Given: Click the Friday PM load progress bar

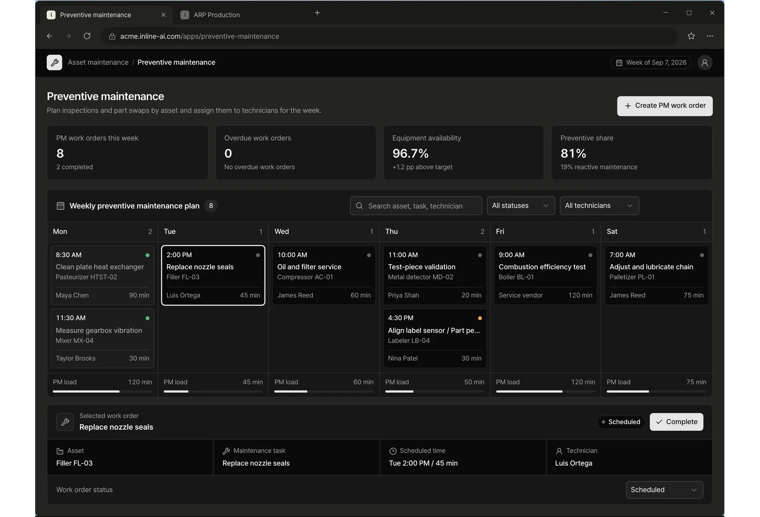Looking at the screenshot, I should [x=546, y=391].
